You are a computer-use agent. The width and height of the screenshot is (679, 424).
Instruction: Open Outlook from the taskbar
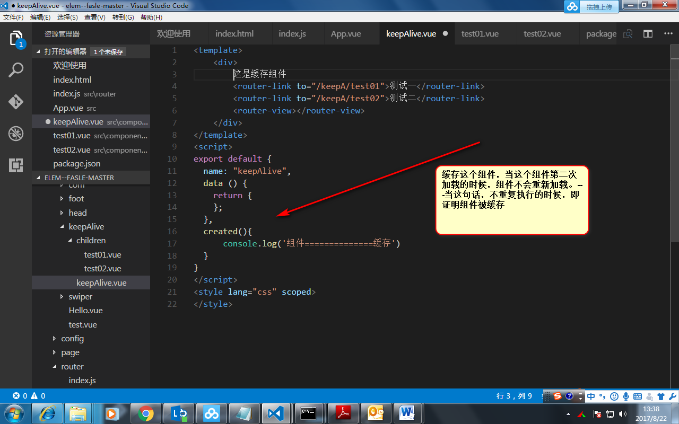pyautogui.click(x=376, y=413)
